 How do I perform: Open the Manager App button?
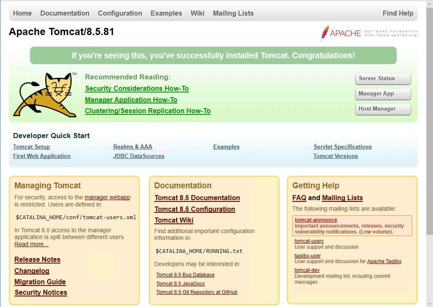coord(383,94)
